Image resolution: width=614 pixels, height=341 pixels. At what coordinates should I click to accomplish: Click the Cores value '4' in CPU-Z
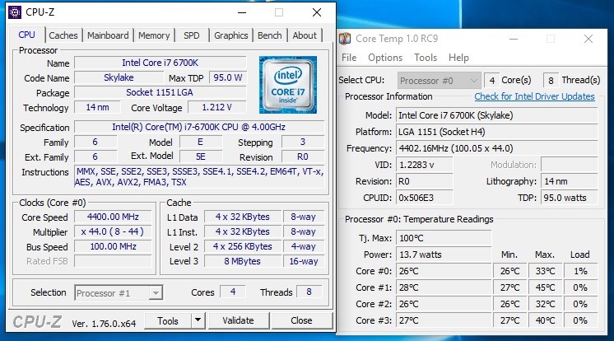[x=233, y=292]
